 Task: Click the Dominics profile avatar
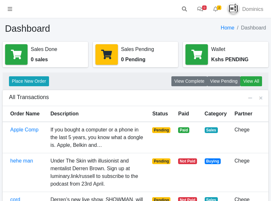(x=233, y=8)
